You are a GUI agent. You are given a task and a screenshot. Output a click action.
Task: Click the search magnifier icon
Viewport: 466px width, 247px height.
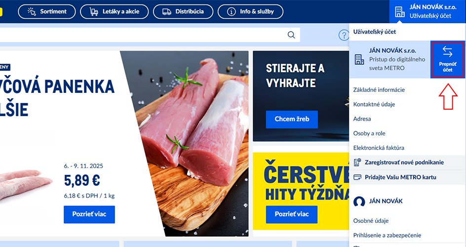(291, 35)
